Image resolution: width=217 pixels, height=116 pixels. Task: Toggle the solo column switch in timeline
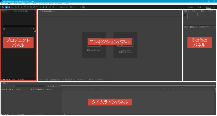tap(5, 90)
